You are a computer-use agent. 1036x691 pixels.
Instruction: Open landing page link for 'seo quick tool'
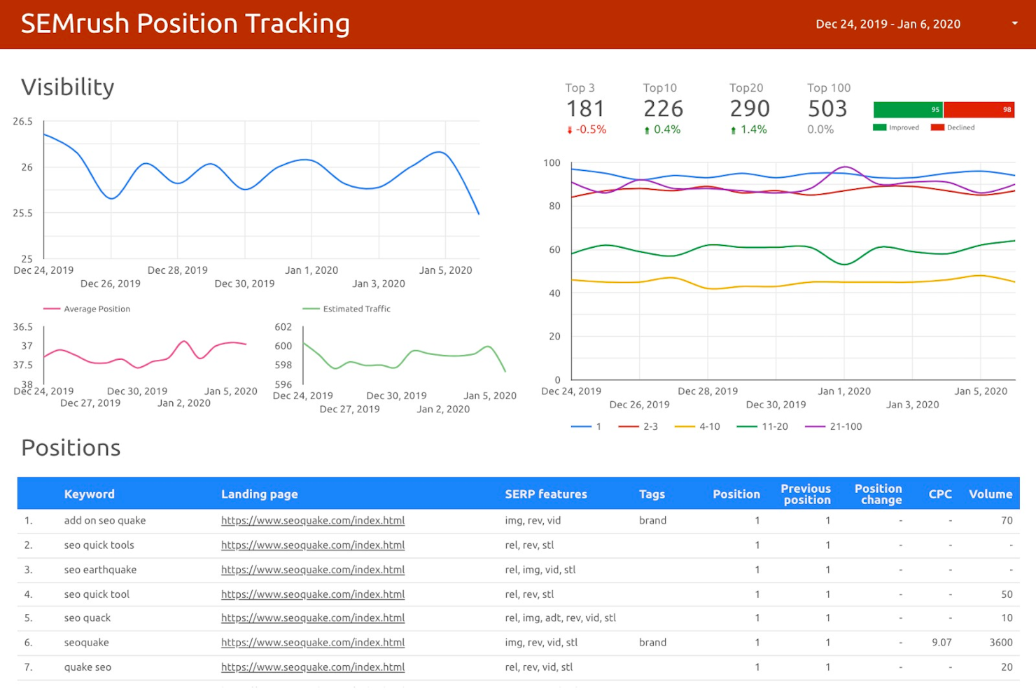click(313, 594)
